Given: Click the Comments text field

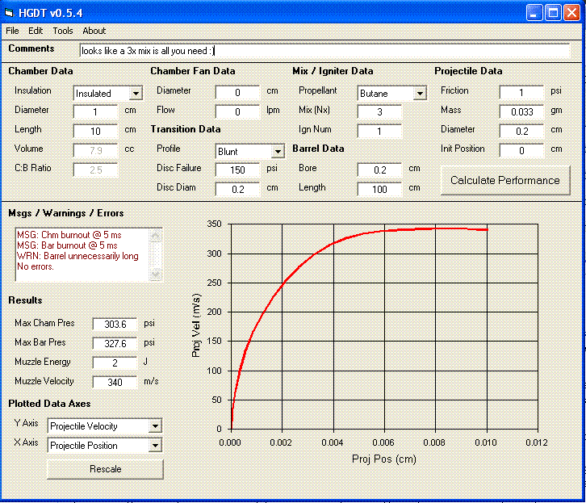Looking at the screenshot, I should (323, 51).
